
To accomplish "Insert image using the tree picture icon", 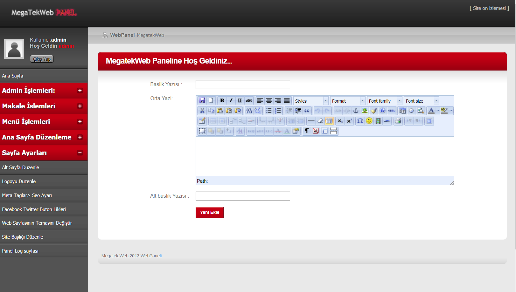I will point(365,111).
